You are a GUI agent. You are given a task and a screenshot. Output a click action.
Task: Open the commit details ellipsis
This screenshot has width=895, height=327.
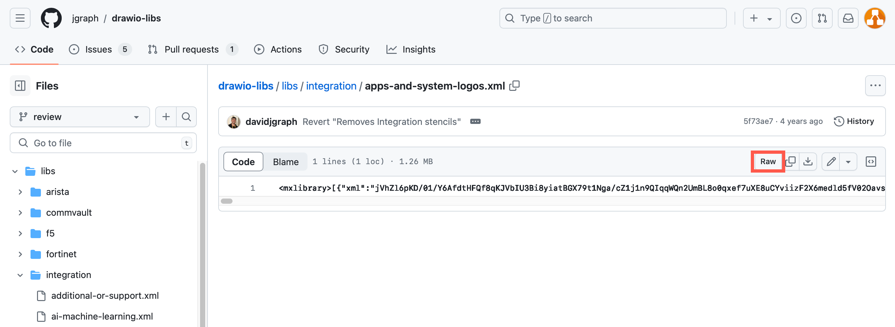click(x=475, y=121)
